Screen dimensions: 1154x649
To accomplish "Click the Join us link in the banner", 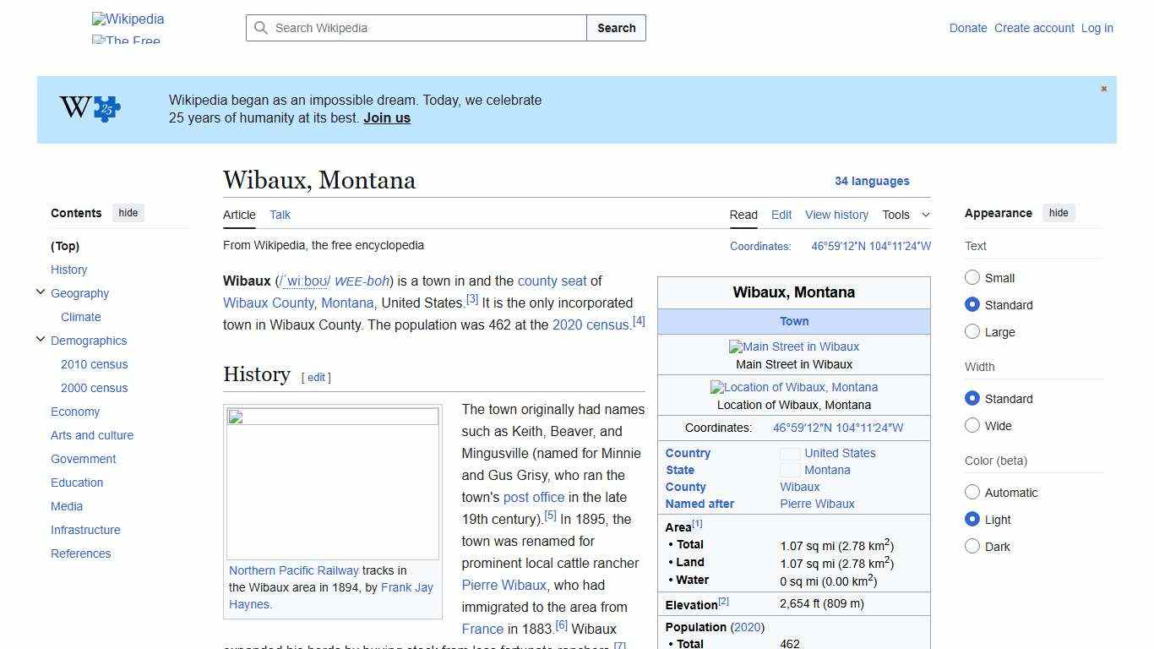I will click(x=386, y=117).
